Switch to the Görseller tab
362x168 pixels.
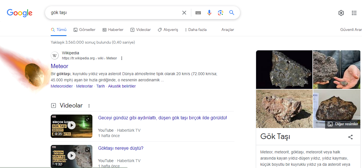pos(84,30)
